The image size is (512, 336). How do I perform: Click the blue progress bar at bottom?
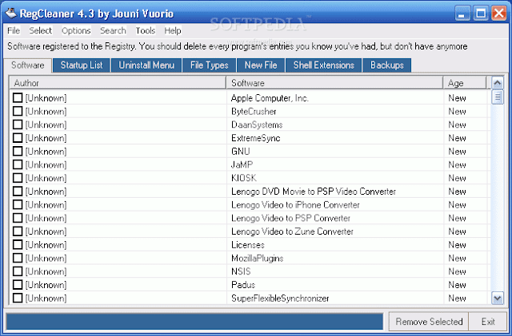tap(194, 322)
